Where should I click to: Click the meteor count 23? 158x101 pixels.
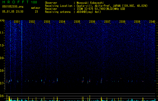(x=36, y=12)
